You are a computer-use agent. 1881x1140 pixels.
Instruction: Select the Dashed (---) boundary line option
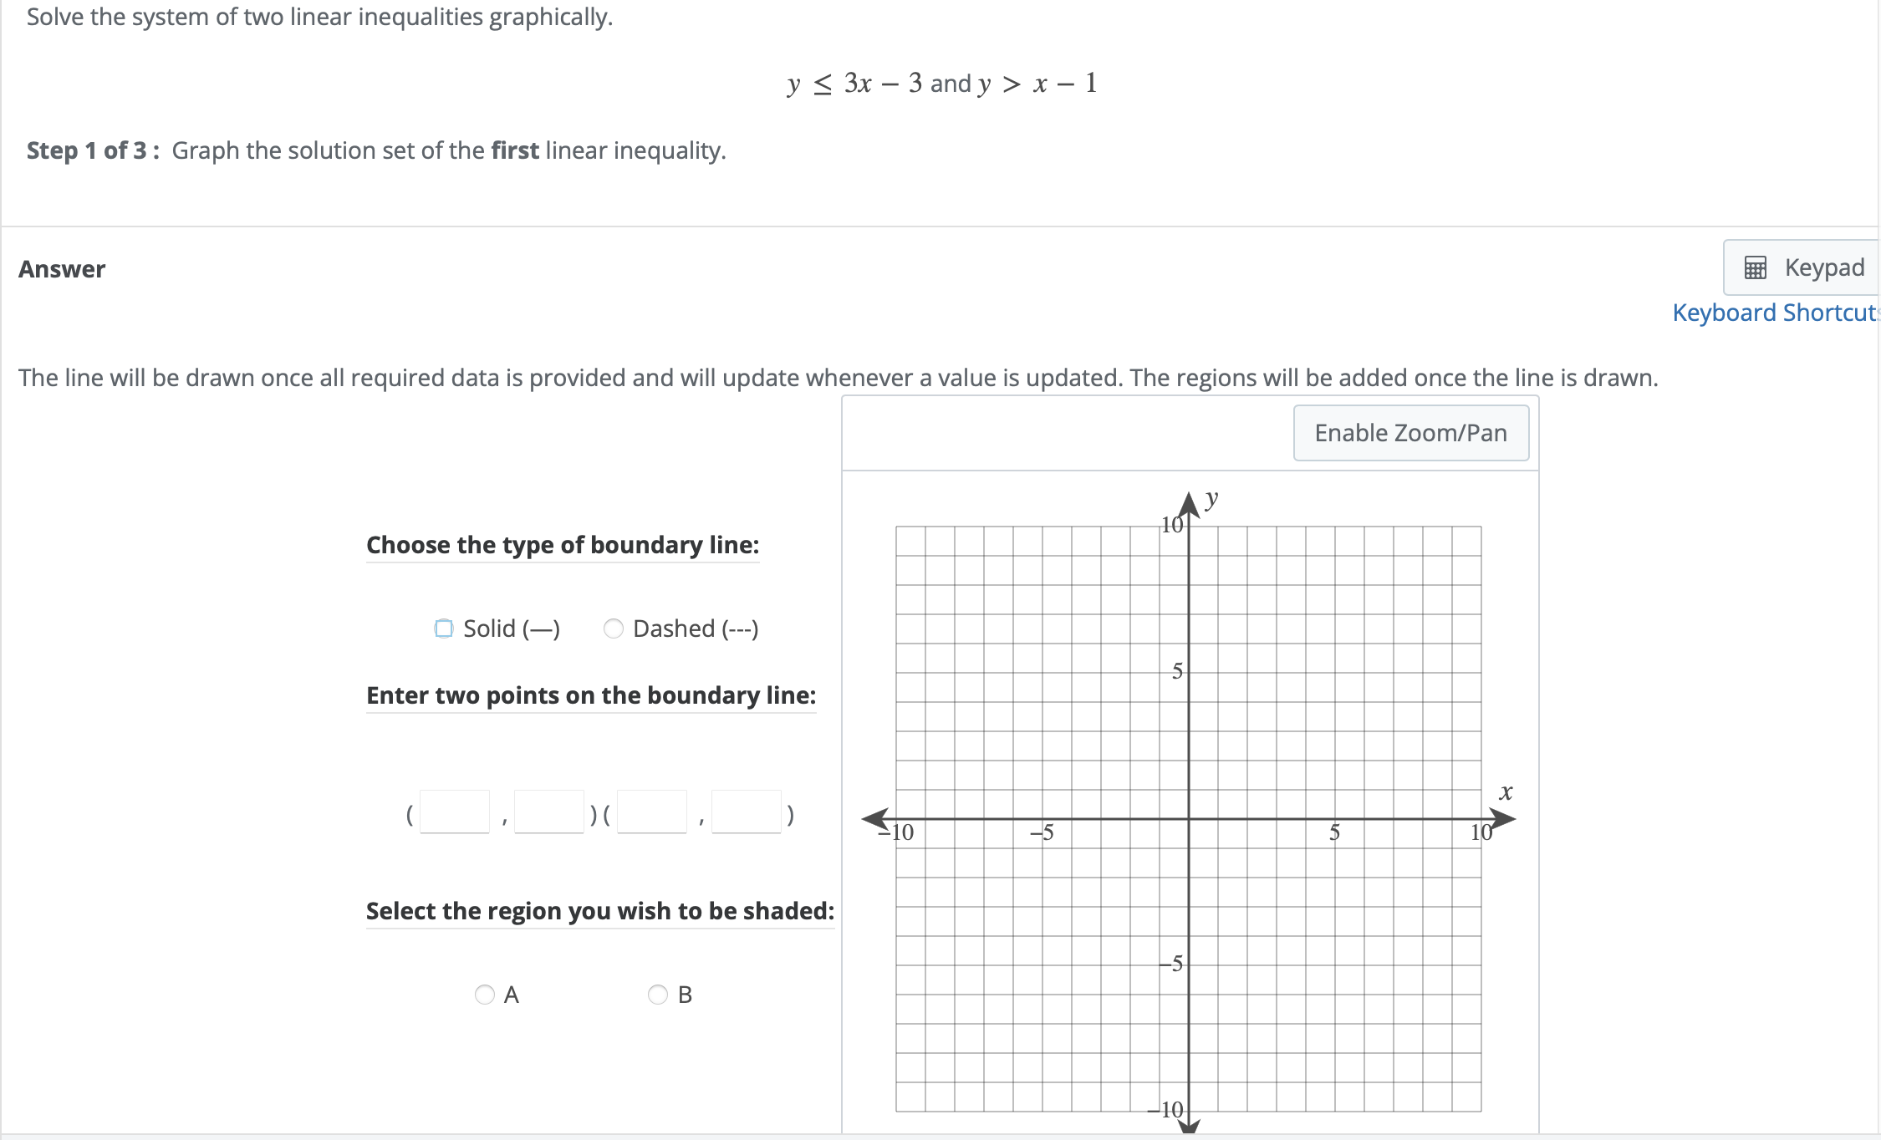coord(614,629)
